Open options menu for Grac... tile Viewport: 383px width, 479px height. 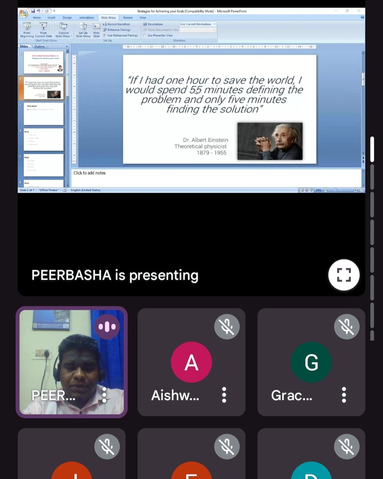click(x=344, y=395)
